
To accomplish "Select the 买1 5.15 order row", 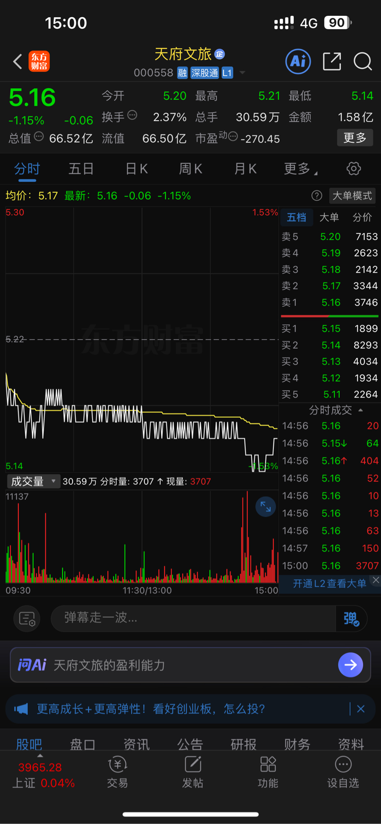I will tap(330, 329).
